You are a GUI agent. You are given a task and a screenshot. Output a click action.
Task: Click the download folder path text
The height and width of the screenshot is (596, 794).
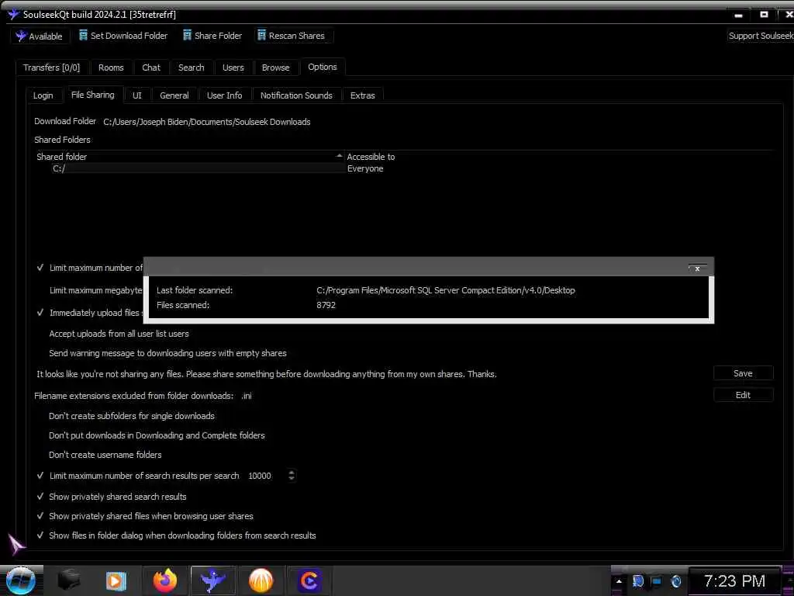tap(206, 122)
